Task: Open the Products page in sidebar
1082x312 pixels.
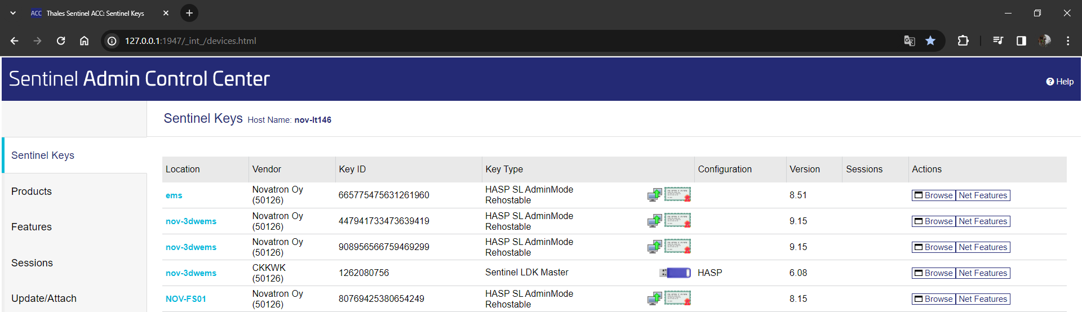Action: pos(32,191)
